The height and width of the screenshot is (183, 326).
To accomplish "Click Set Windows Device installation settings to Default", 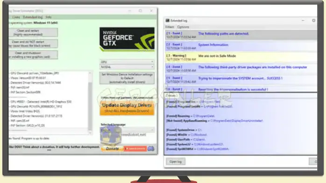I will (x=127, y=78).
